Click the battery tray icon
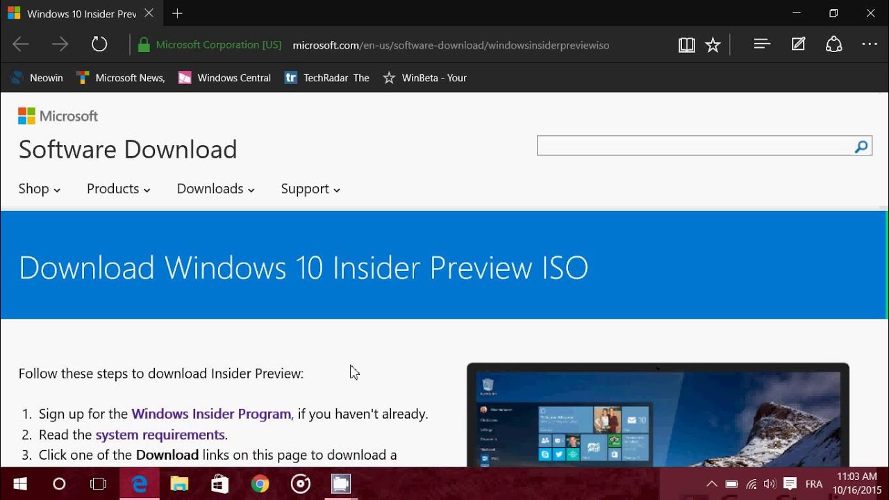Image resolution: width=889 pixels, height=500 pixels. coord(731,484)
